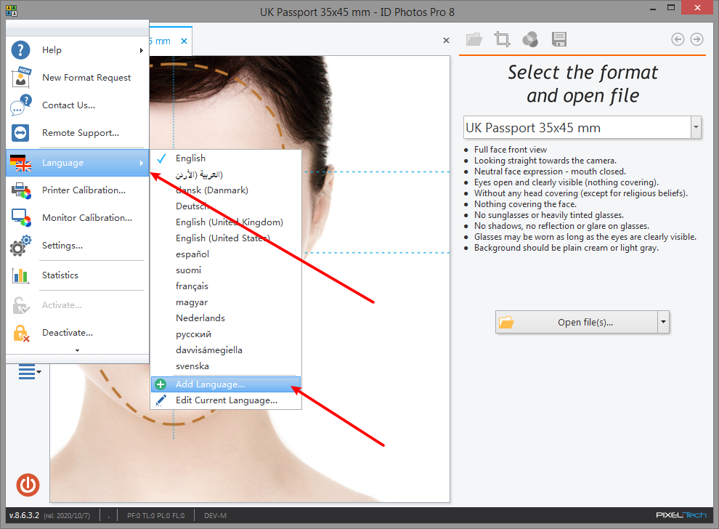This screenshot has width=719, height=529.
Task: Close the preview panel with the X
Action: click(x=446, y=41)
